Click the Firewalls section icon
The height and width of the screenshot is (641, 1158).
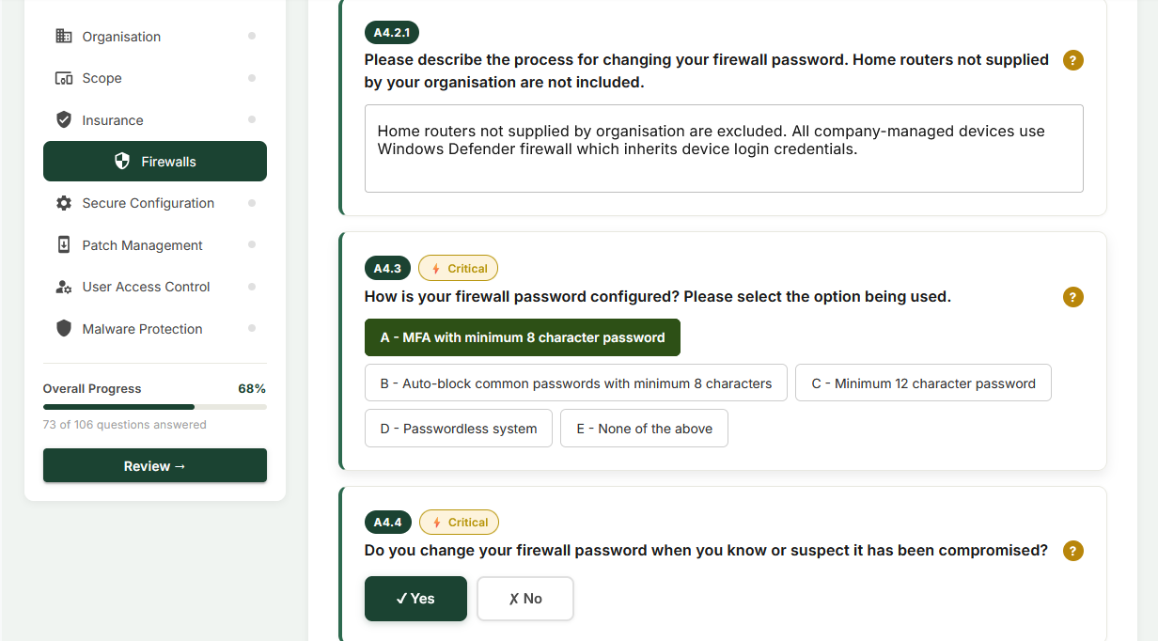[123, 160]
